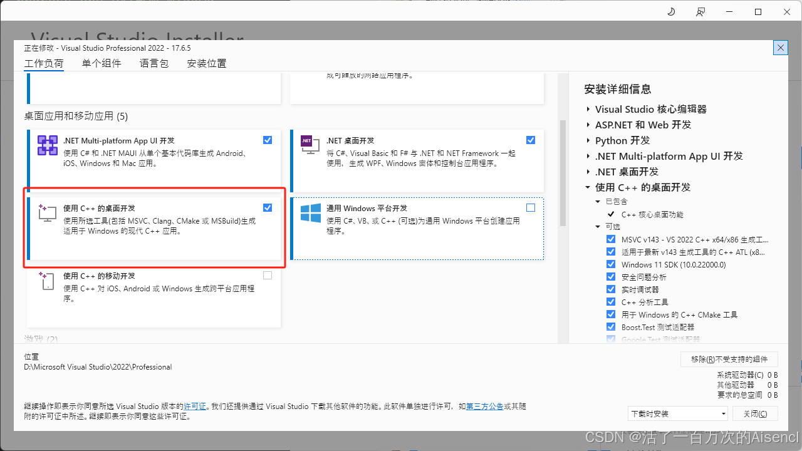This screenshot has width=802, height=451.
Task: Uncheck 实时调试器 option
Action: (x=611, y=289)
